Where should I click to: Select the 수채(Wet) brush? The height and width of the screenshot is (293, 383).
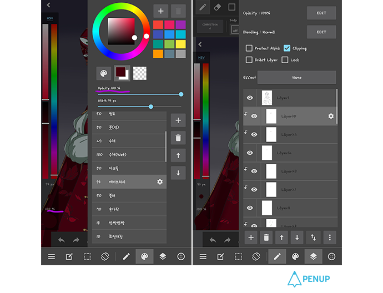coord(129,154)
